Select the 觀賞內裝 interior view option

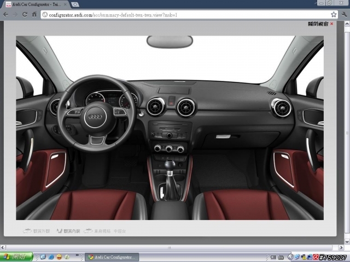click(72, 231)
